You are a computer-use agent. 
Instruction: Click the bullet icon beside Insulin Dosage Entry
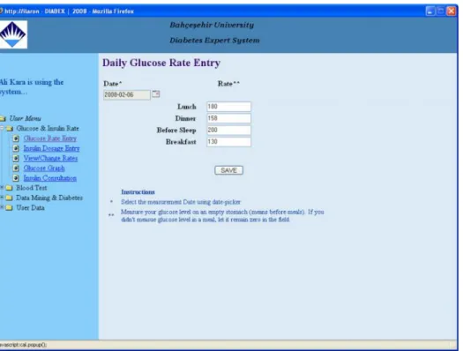16,148
